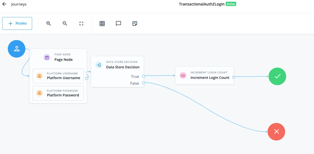Open the Add Nodes panel
This screenshot has width=314, height=154.
tap(17, 23)
